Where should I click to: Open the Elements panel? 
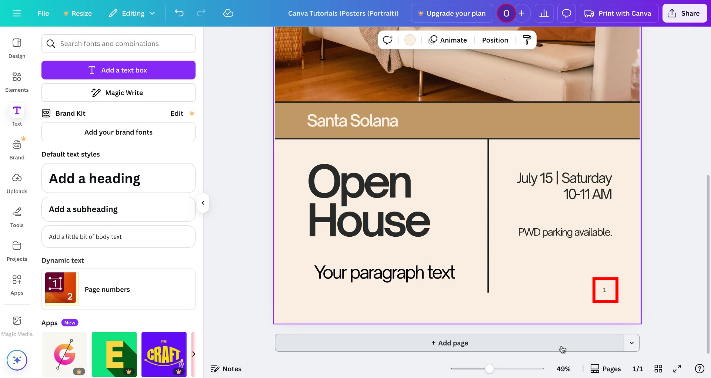coord(17,81)
